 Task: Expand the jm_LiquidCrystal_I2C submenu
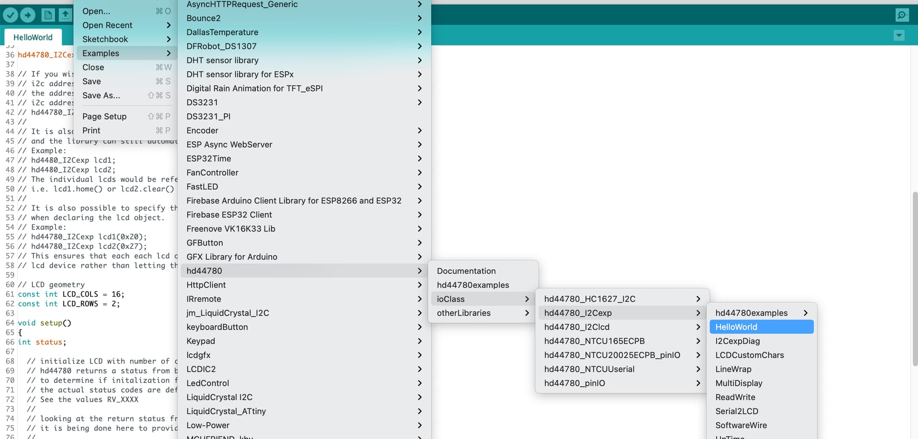(304, 313)
